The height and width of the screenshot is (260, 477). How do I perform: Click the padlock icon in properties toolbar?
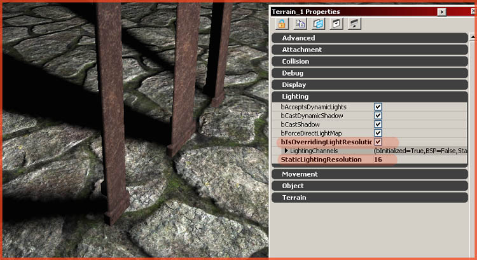[x=282, y=24]
